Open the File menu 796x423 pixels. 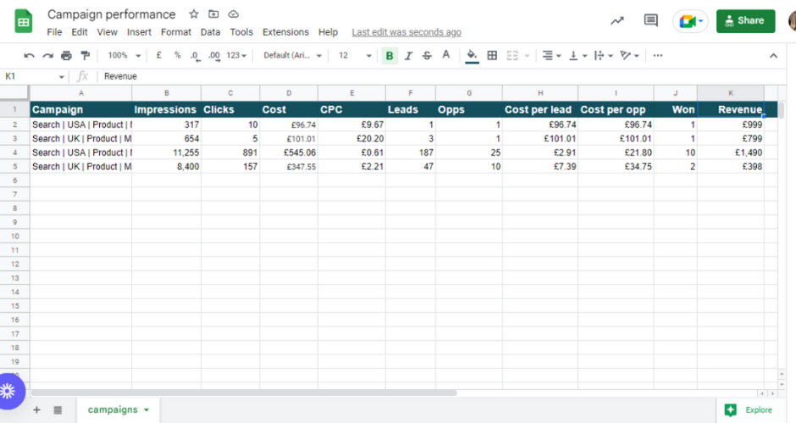pyautogui.click(x=54, y=32)
